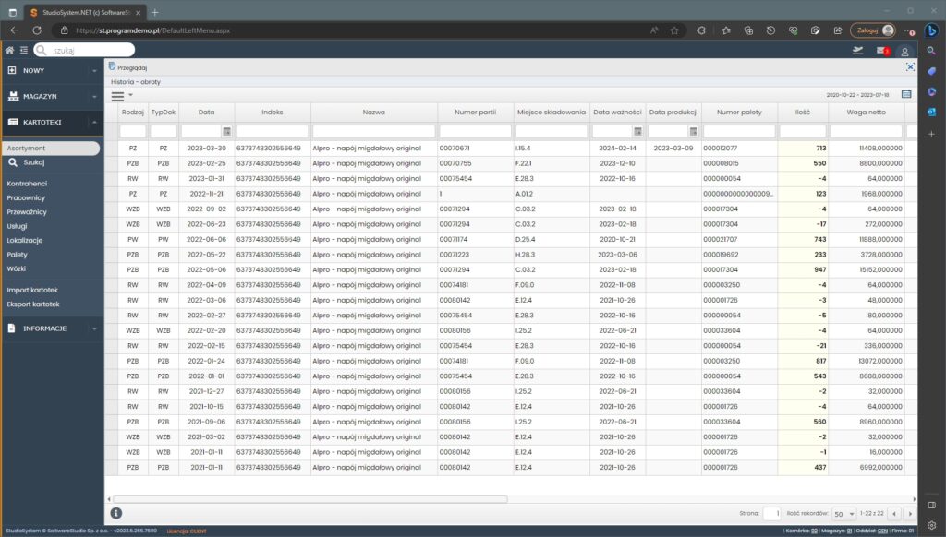Screen dimensions: 946x537
Task: Select Kontrahenci in the sidebar menu
Action: pyautogui.click(x=27, y=184)
